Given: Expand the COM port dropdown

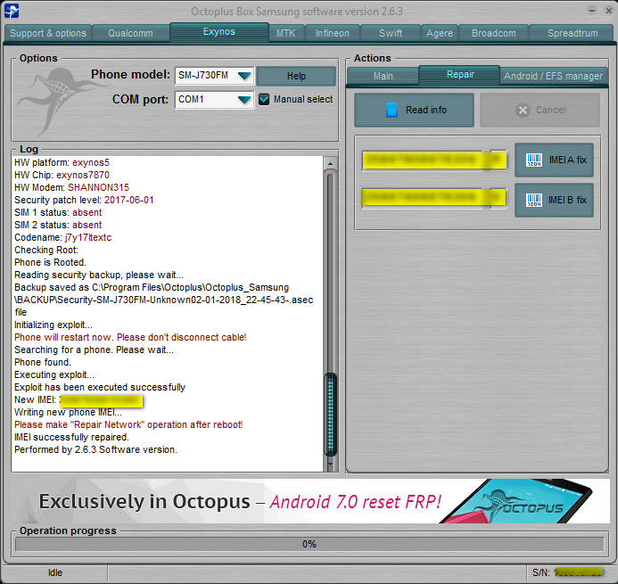Looking at the screenshot, I should [x=244, y=100].
